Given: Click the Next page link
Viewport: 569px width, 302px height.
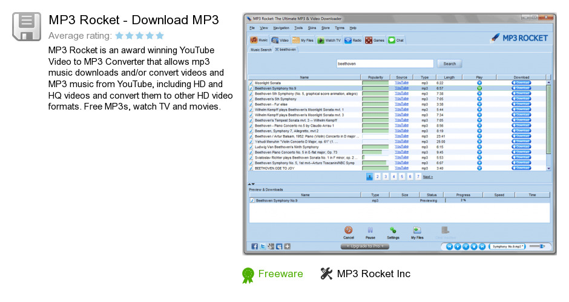Looking at the screenshot, I should (x=428, y=177).
